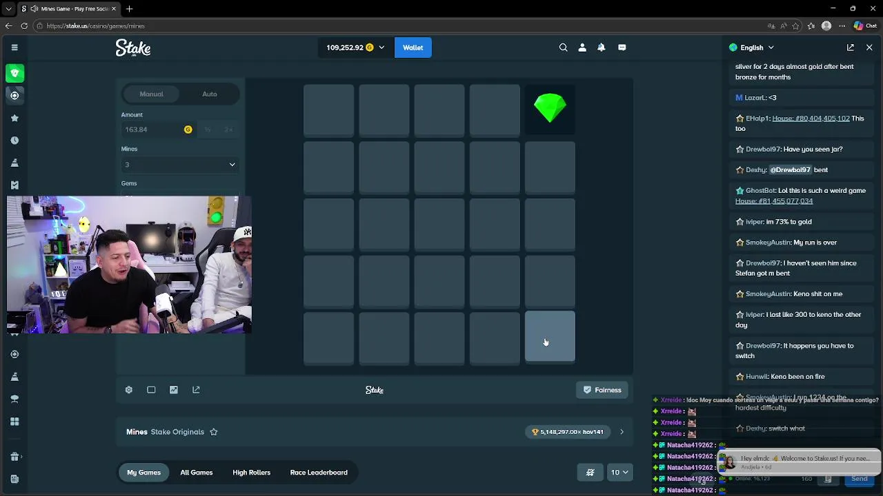Image resolution: width=883 pixels, height=496 pixels.
Task: Expand the Mines count dropdown
Action: pos(180,165)
